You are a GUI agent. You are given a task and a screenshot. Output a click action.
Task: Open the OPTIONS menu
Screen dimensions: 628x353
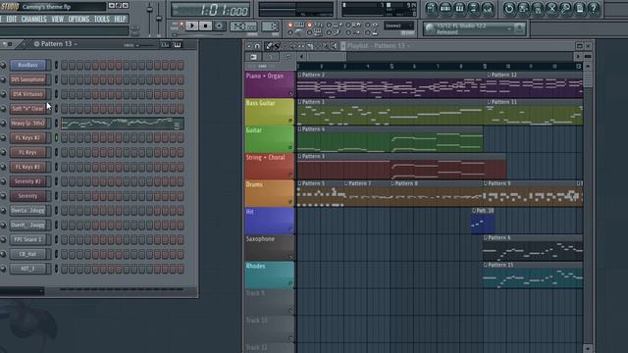(78, 19)
